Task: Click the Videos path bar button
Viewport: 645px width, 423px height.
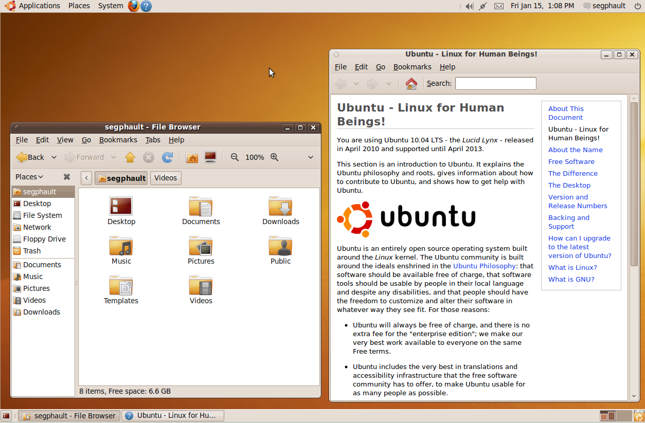Action: point(166,178)
